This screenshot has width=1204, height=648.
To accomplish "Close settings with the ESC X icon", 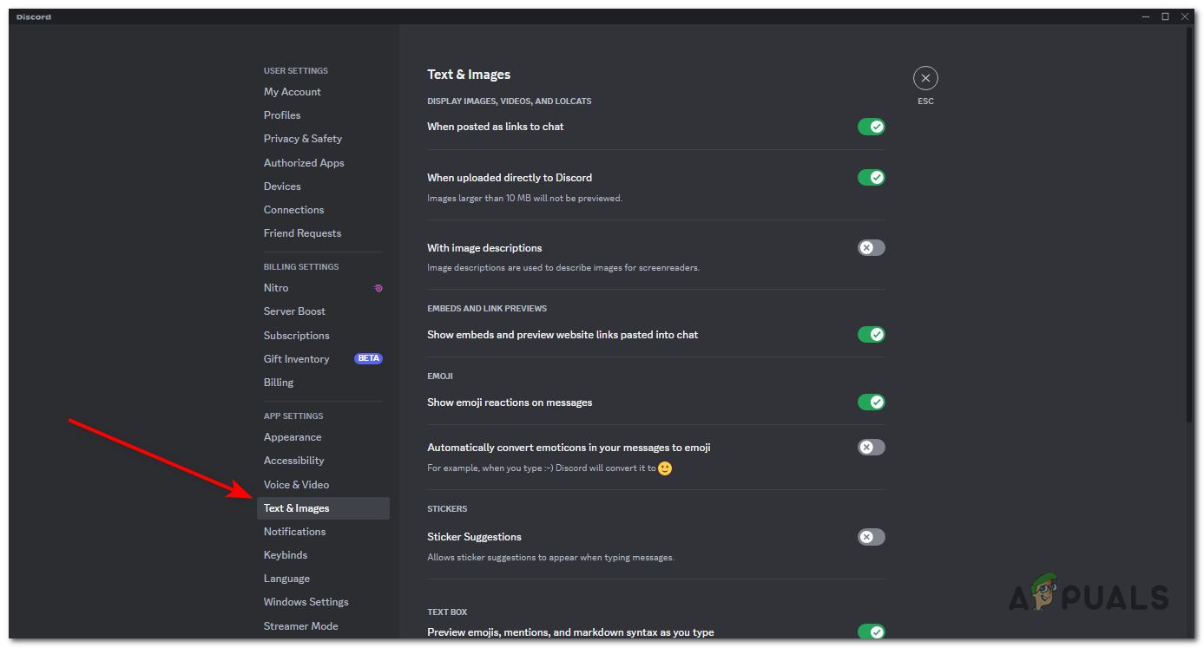I will point(925,79).
